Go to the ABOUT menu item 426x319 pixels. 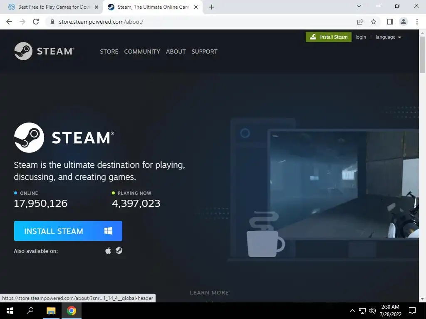coord(176,52)
